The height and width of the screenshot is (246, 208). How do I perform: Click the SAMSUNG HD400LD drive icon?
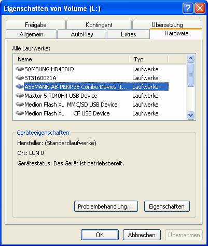(20, 69)
